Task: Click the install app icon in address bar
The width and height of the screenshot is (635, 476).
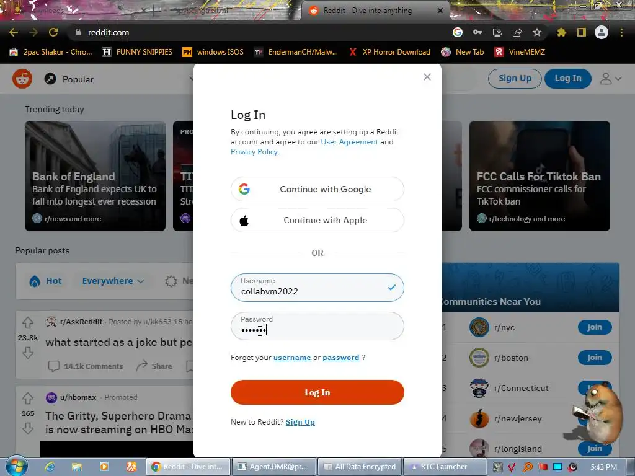Action: coord(497,32)
